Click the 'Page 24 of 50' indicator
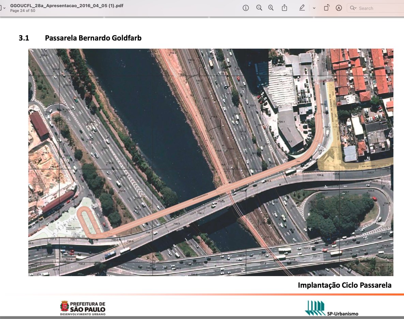This screenshot has height=319, width=404. click(23, 11)
